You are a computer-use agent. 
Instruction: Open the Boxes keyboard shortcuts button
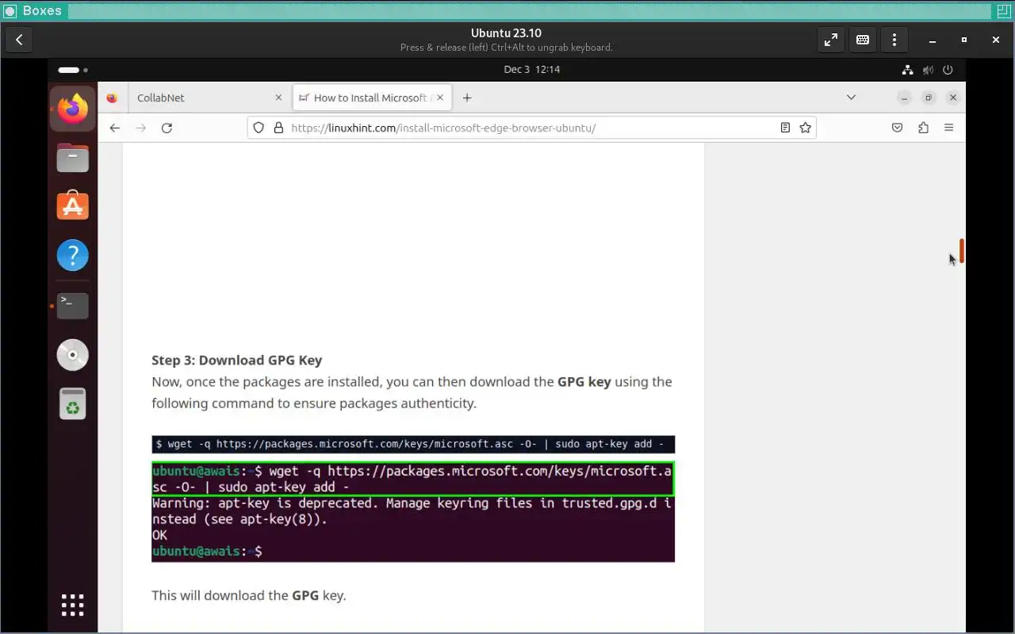point(863,40)
